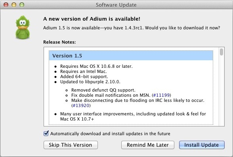Click the 'Removed defunct QQ support' item

(x=103, y=90)
